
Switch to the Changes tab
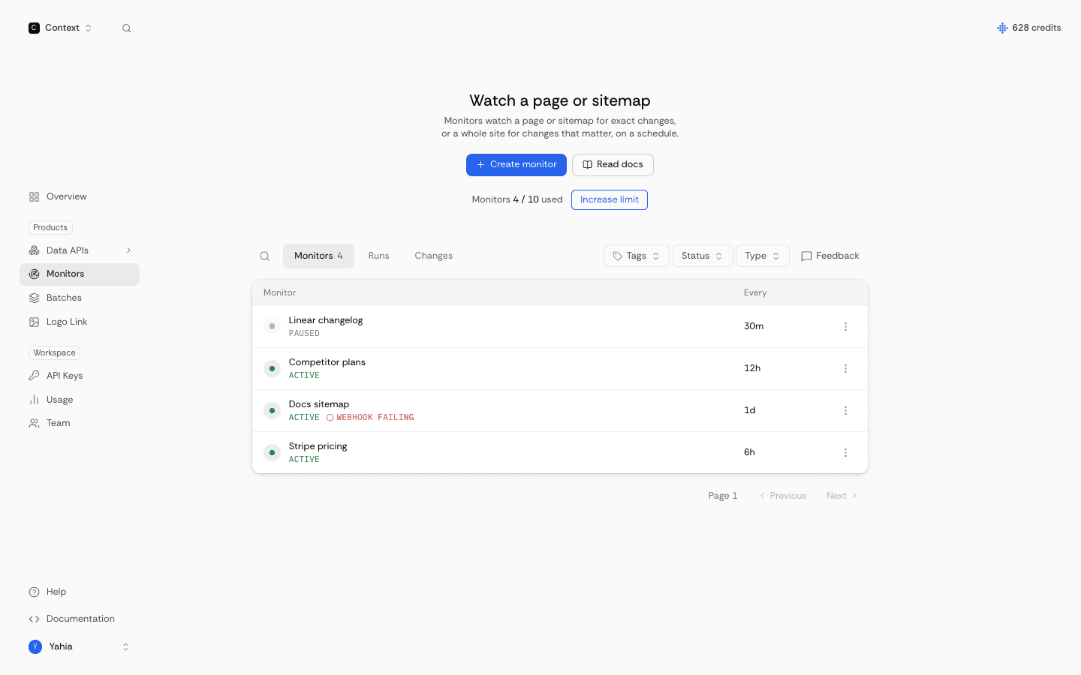(433, 256)
